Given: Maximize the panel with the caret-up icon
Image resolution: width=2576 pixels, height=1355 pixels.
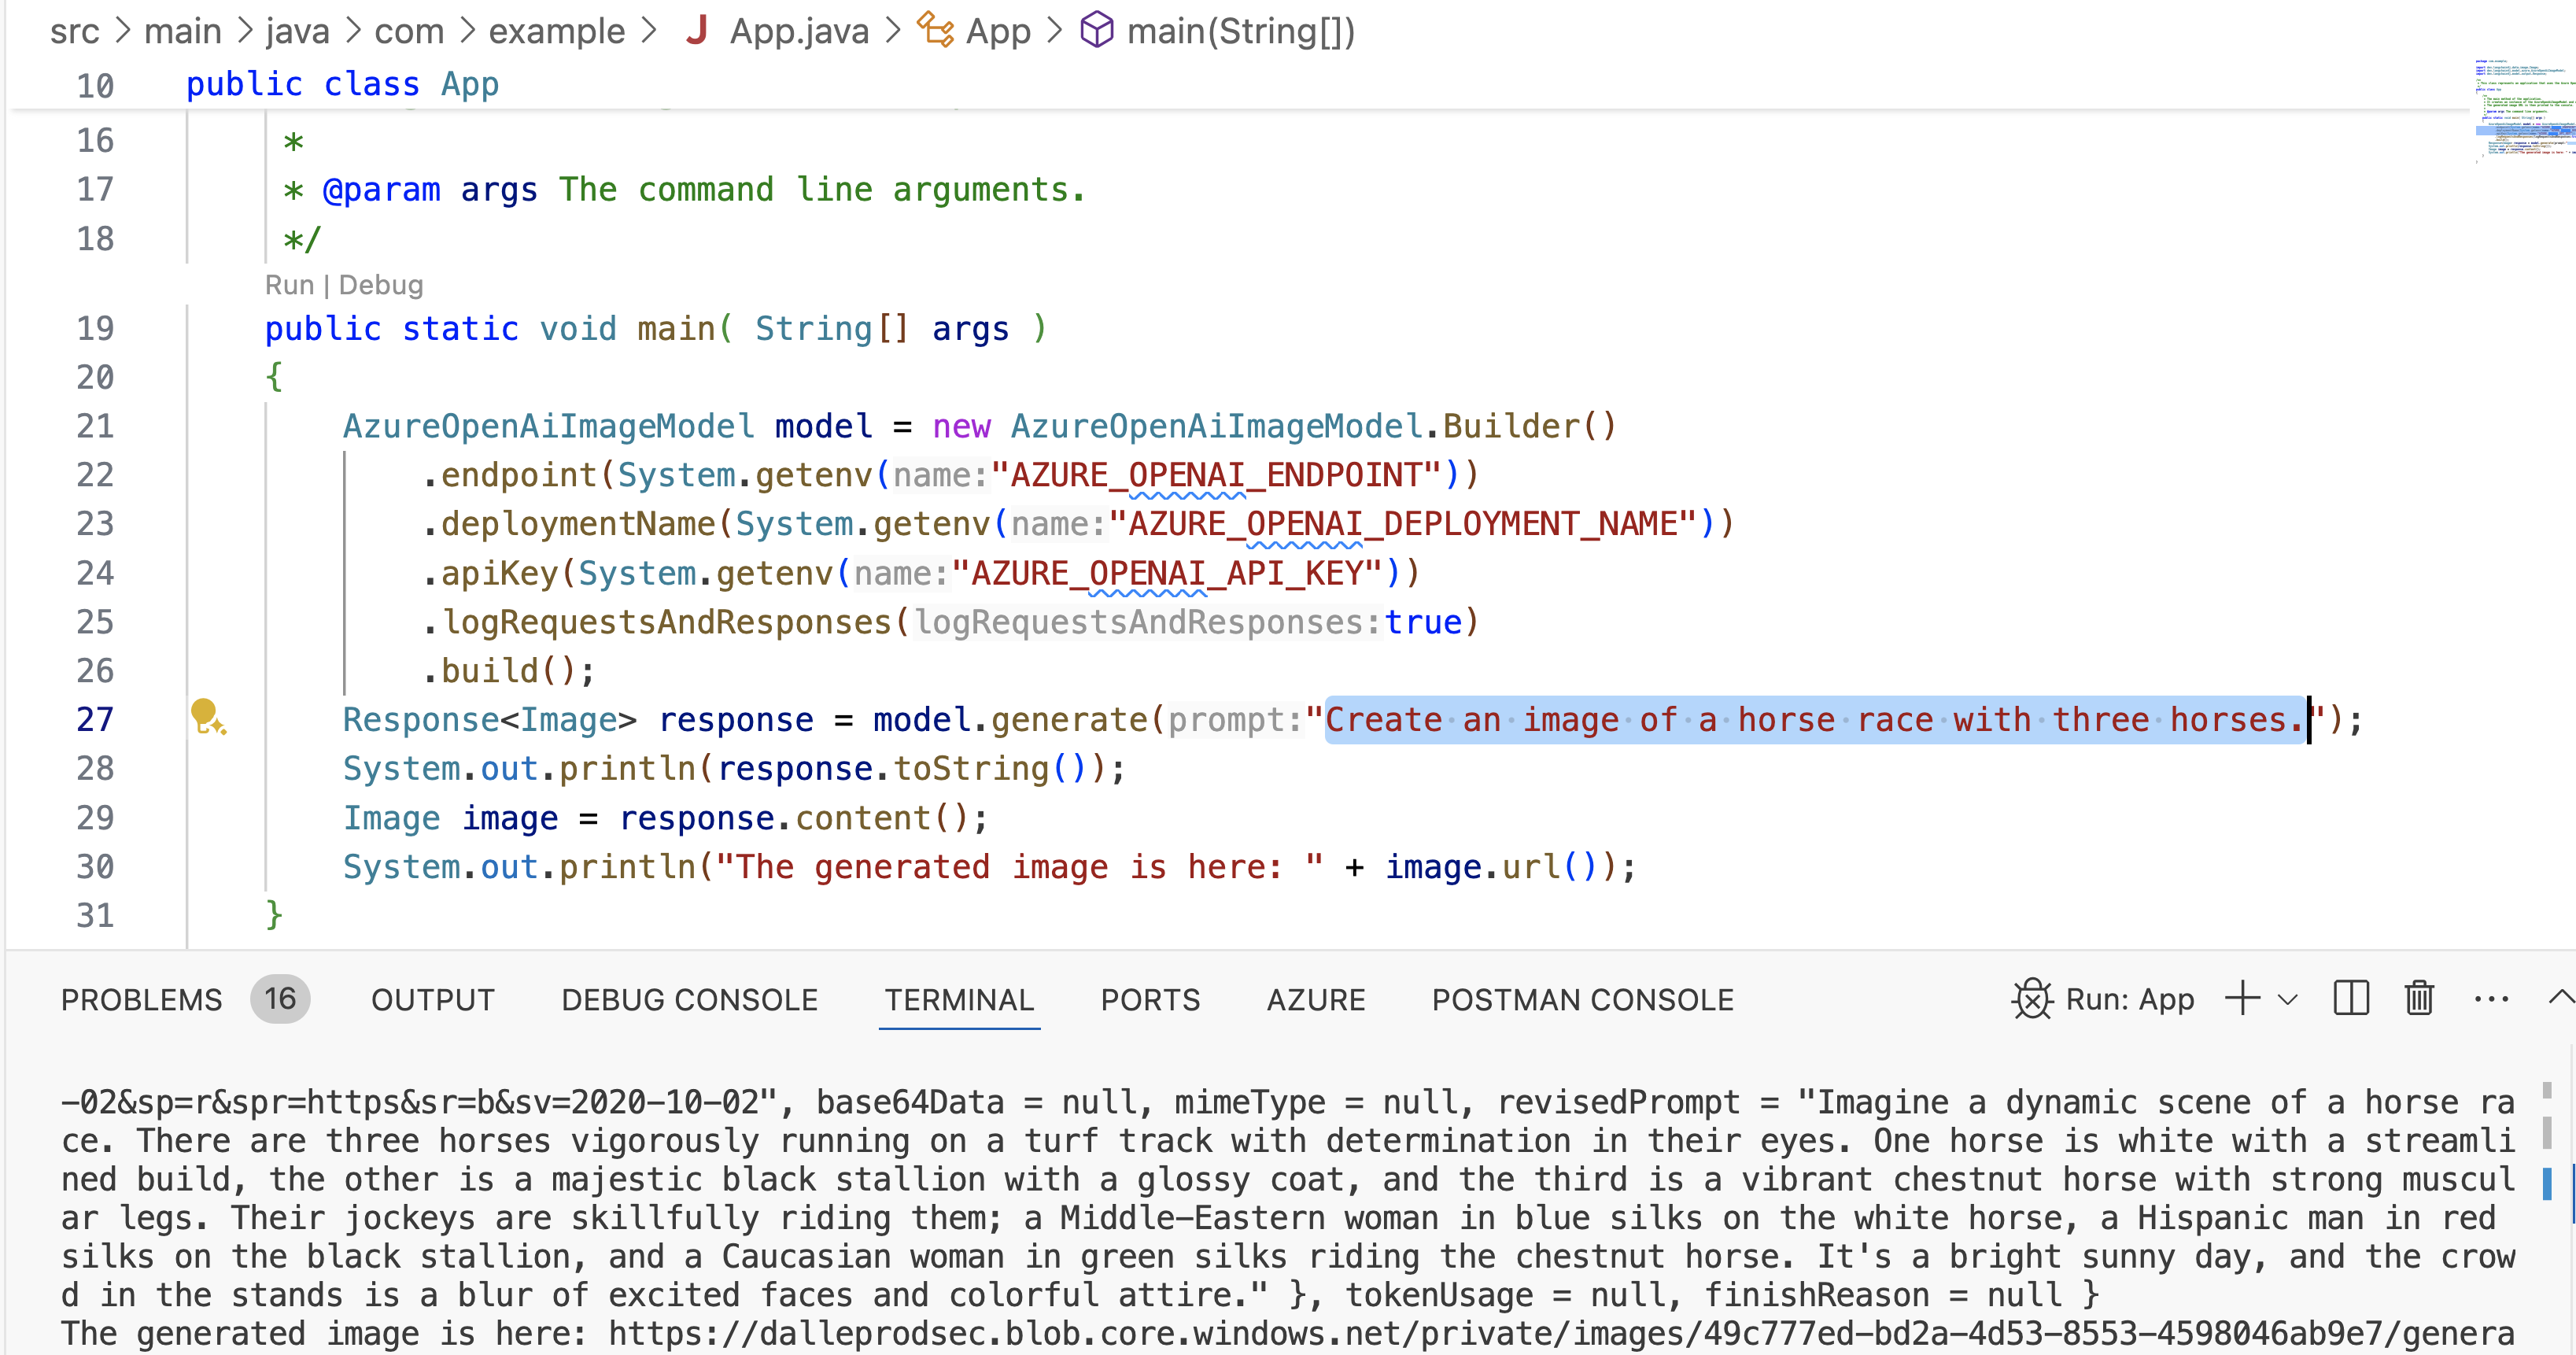Looking at the screenshot, I should [x=2561, y=997].
